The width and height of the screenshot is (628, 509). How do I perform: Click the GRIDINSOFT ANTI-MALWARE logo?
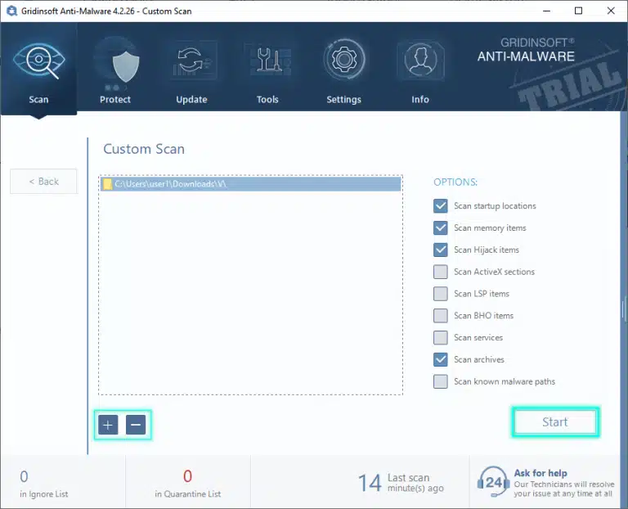click(526, 50)
